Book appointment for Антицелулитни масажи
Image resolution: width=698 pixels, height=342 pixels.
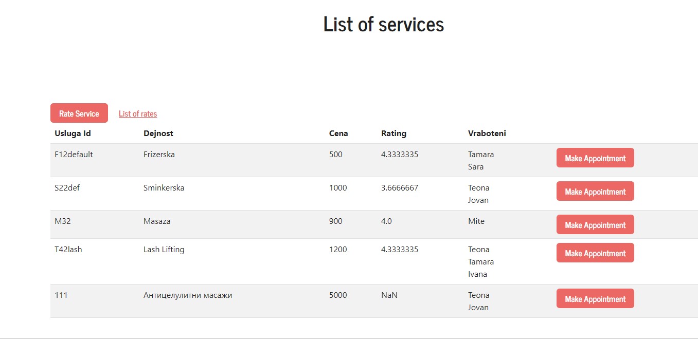coord(595,299)
